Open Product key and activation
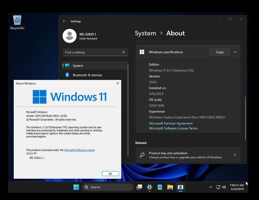 [188, 155]
